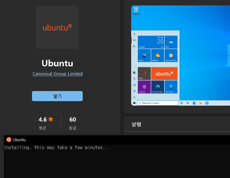Viewport: 230px width, 178px height.
Task: Click the Weather tile in the screenshot
Action: tap(157, 56)
